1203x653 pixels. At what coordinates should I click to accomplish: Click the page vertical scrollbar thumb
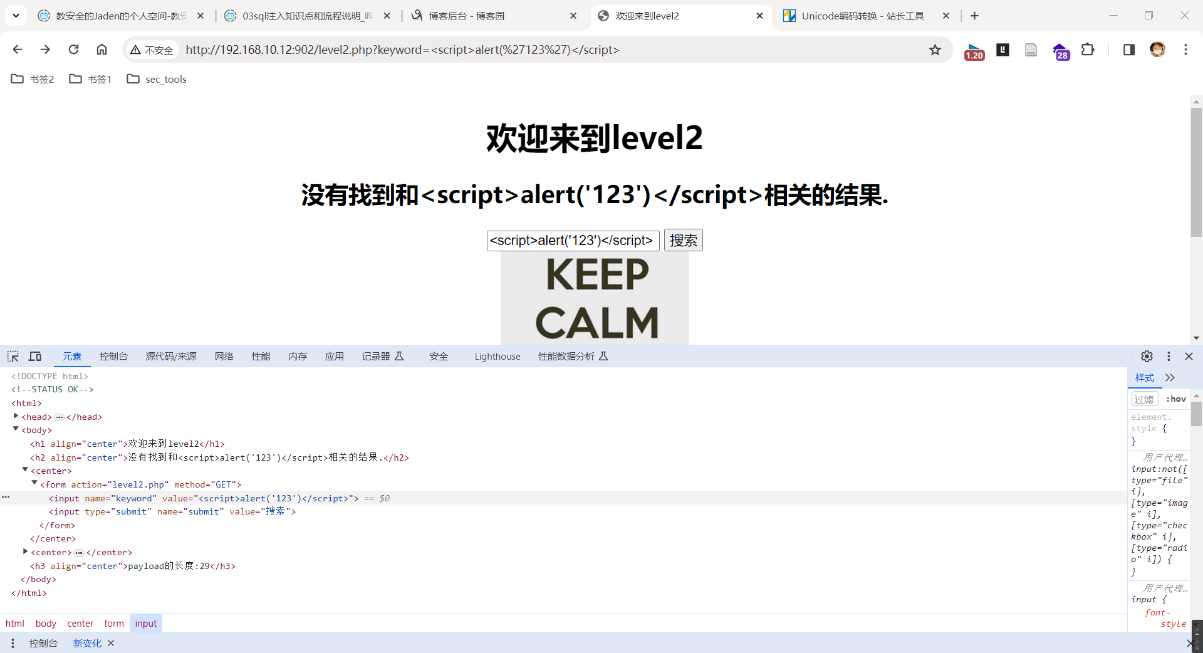click(1196, 172)
